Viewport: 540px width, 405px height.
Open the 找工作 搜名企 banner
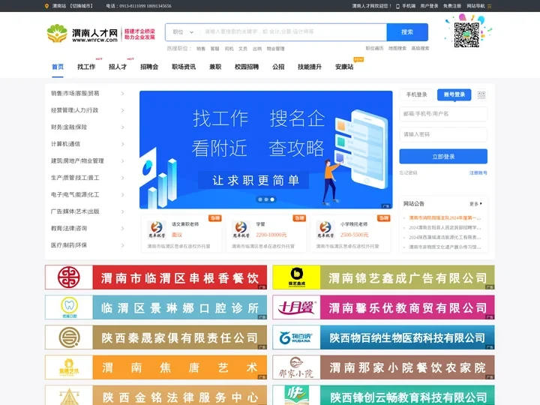[x=265, y=150]
